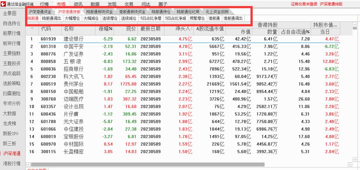Screen dimensions: 360x170
Task: Select 大幅增仓 sub-tab
Action: coord(72,18)
